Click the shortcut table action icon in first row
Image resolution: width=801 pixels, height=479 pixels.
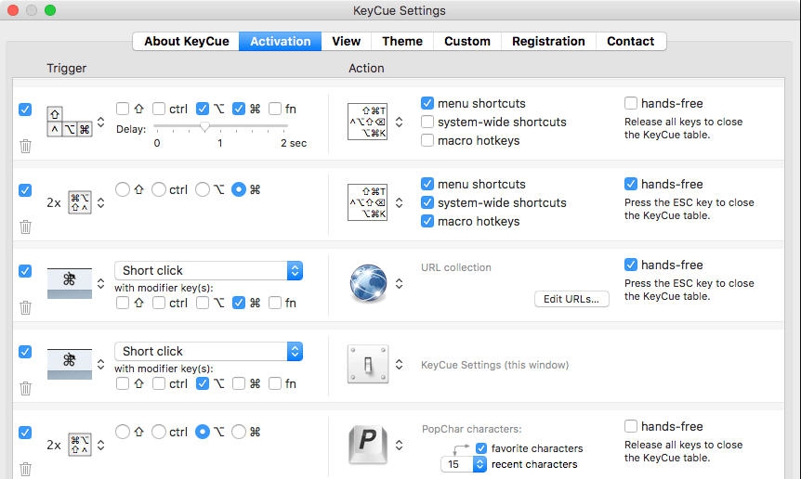367,122
